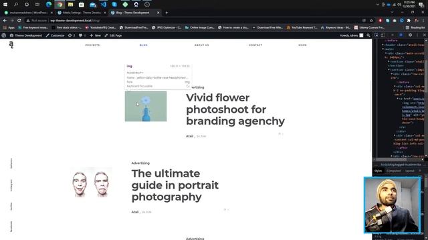Collapse the a href node in DevTools
Viewport: 428px width, 240px height.
tap(398, 99)
